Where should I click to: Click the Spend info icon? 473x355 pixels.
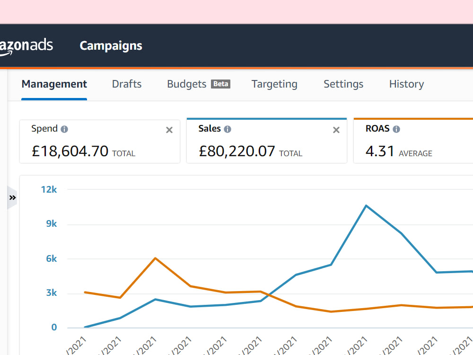[64, 129]
